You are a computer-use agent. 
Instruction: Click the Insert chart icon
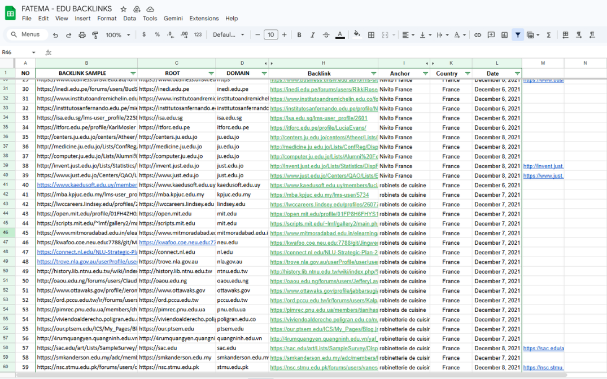pyautogui.click(x=504, y=35)
